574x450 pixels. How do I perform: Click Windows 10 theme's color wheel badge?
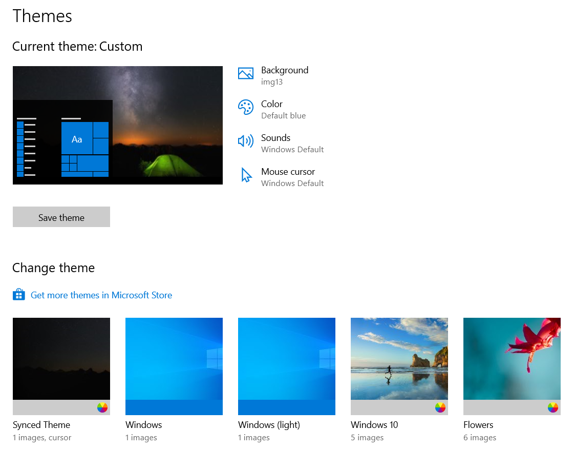[x=440, y=407]
